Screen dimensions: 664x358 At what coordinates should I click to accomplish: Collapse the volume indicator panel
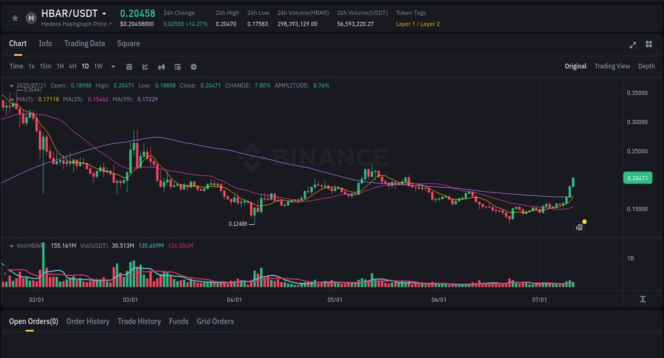click(11, 246)
